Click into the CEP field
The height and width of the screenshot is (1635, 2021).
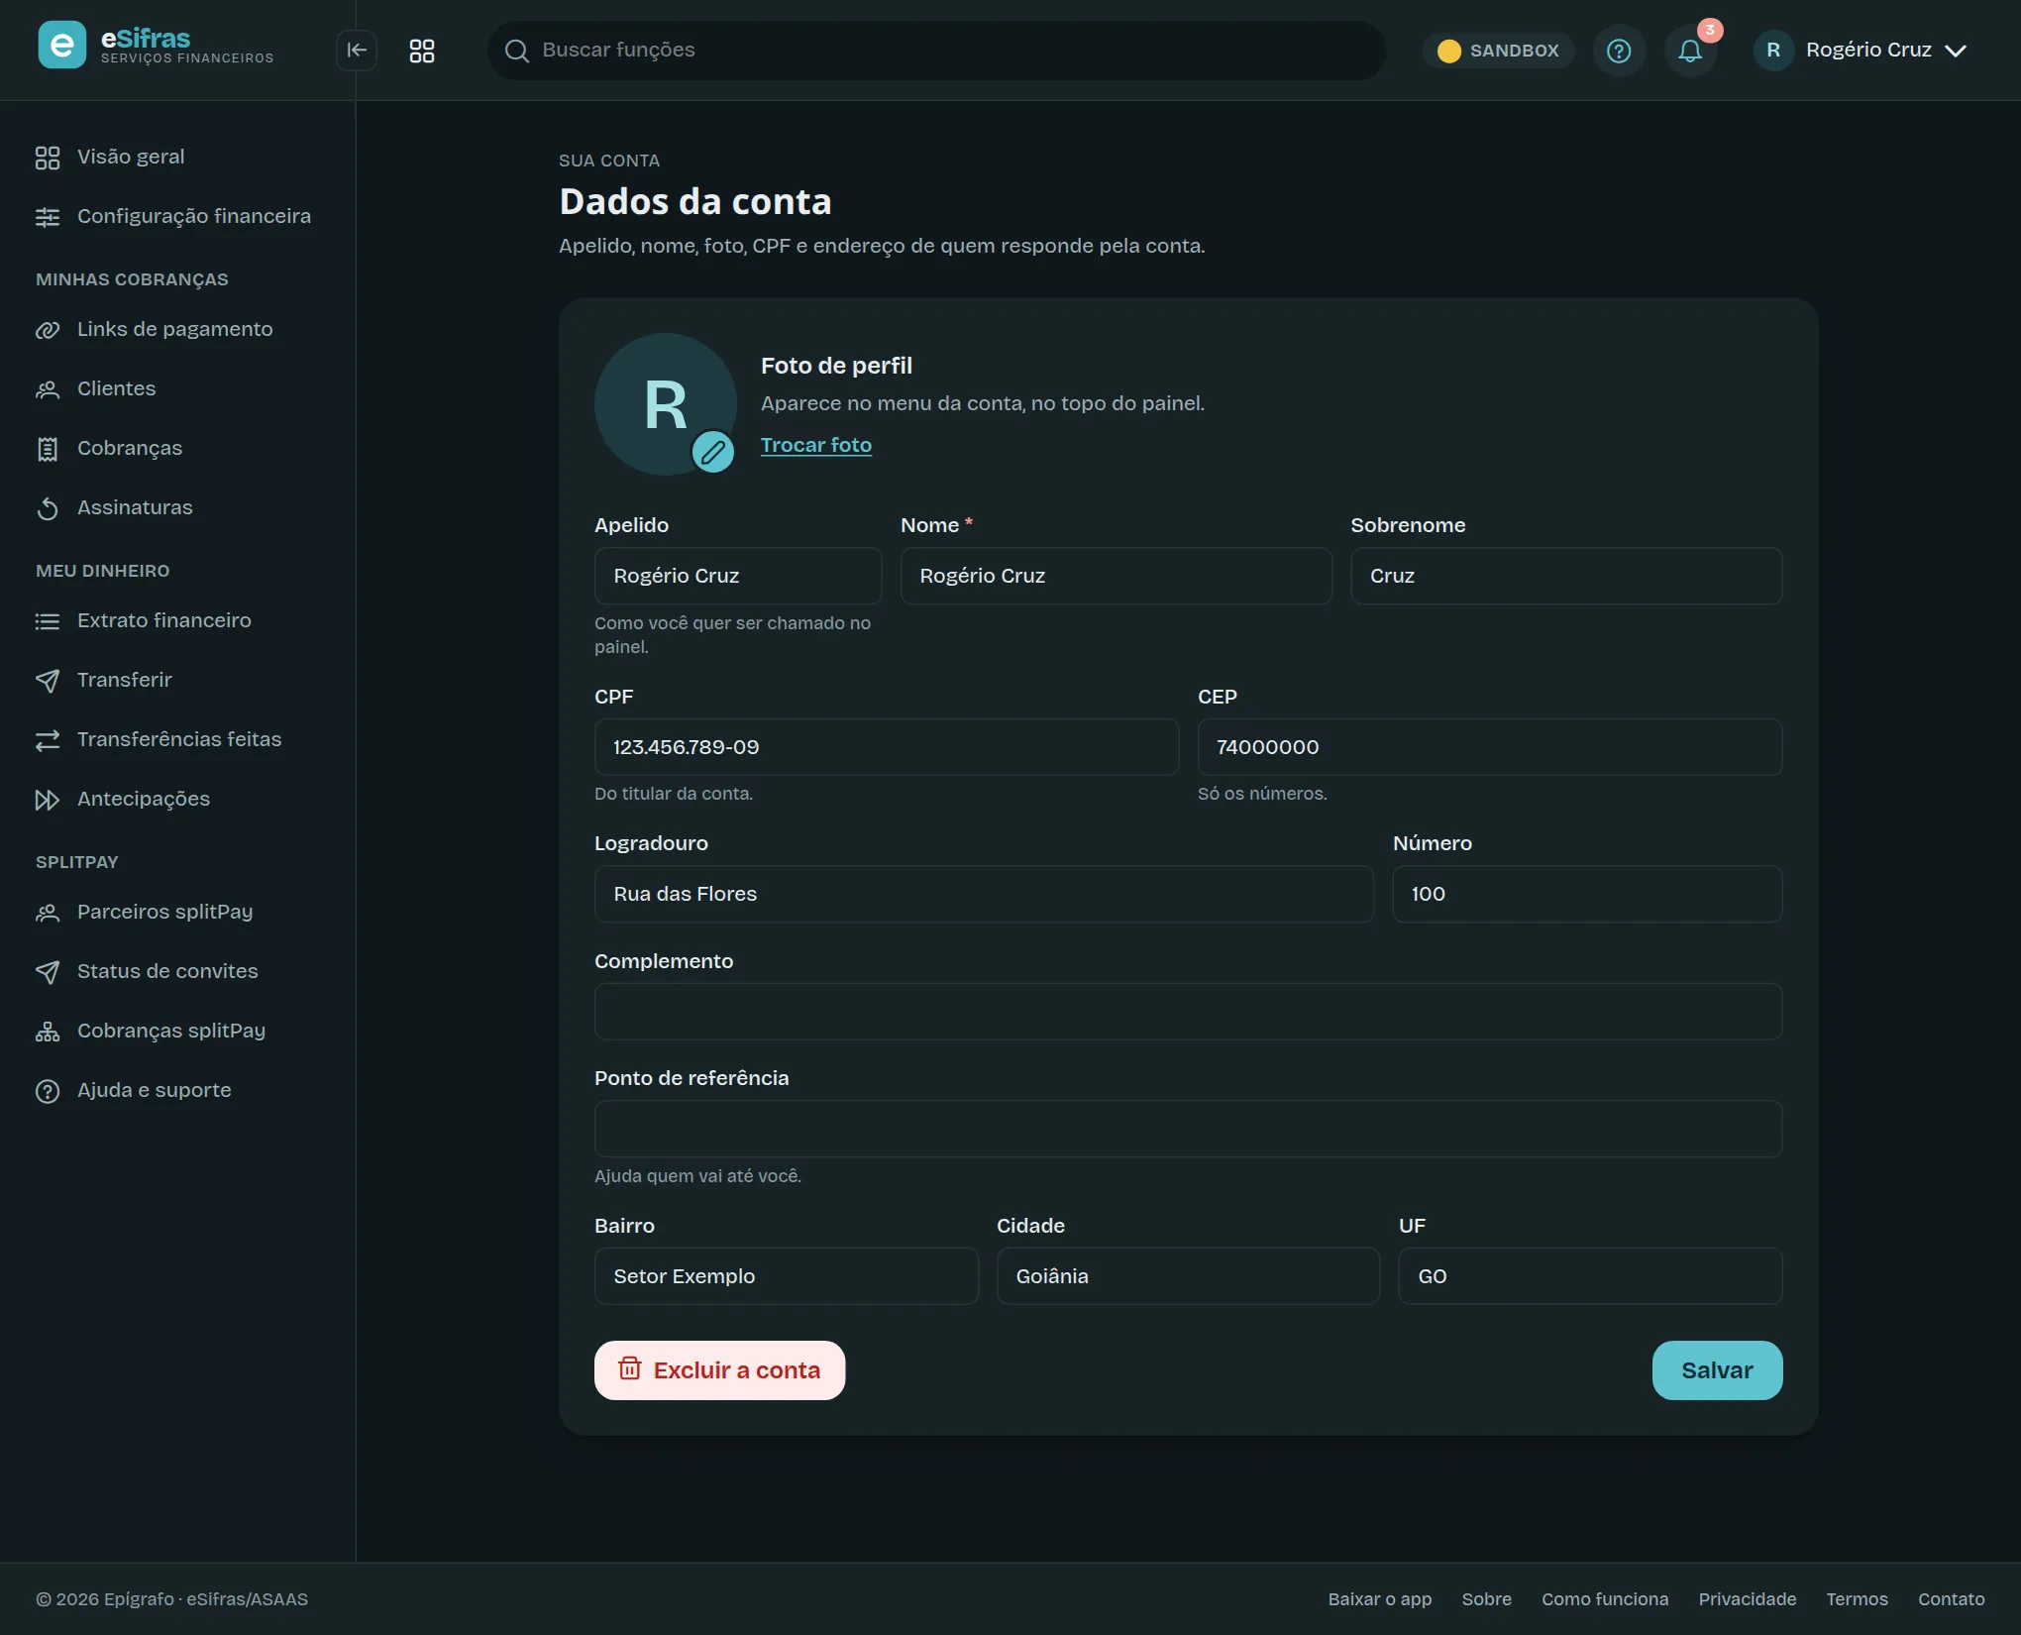pyautogui.click(x=1489, y=747)
